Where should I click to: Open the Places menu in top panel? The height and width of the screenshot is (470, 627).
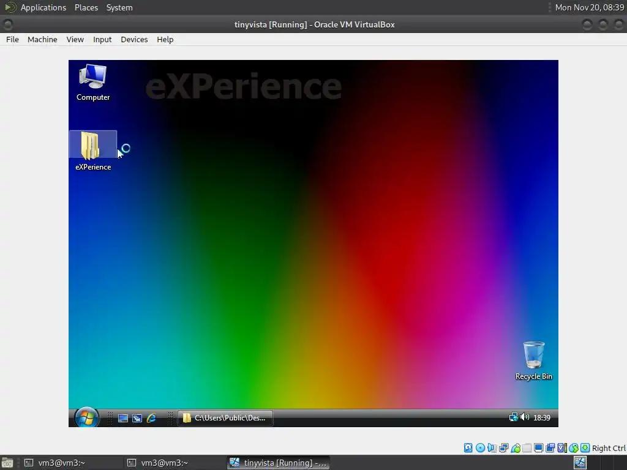click(86, 7)
